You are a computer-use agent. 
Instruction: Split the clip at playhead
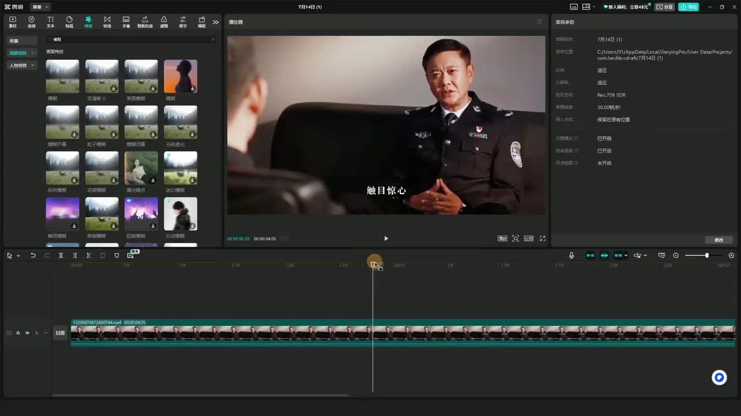pyautogui.click(x=61, y=255)
